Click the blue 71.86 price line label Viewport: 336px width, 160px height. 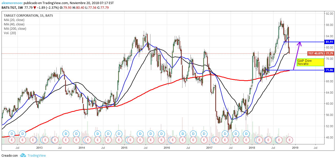[329, 70]
